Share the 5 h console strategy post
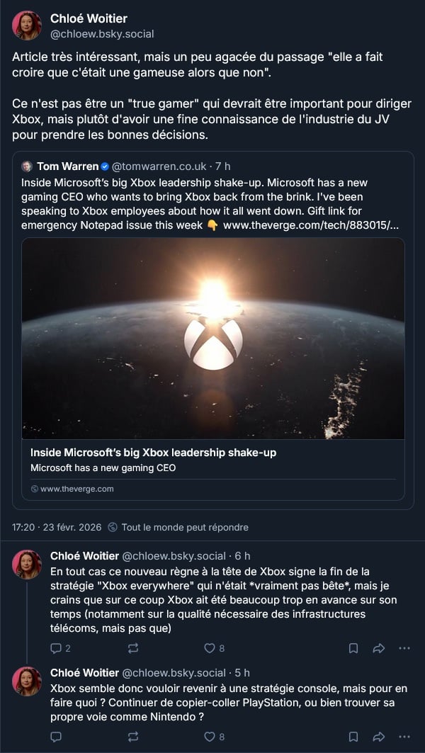The width and height of the screenshot is (425, 753). coord(378,737)
